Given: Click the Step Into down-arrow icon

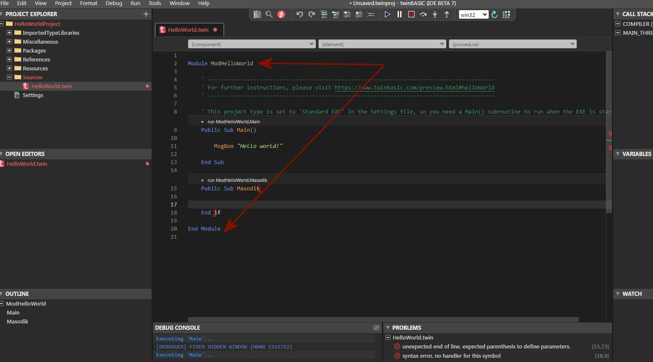Looking at the screenshot, I should tap(435, 14).
